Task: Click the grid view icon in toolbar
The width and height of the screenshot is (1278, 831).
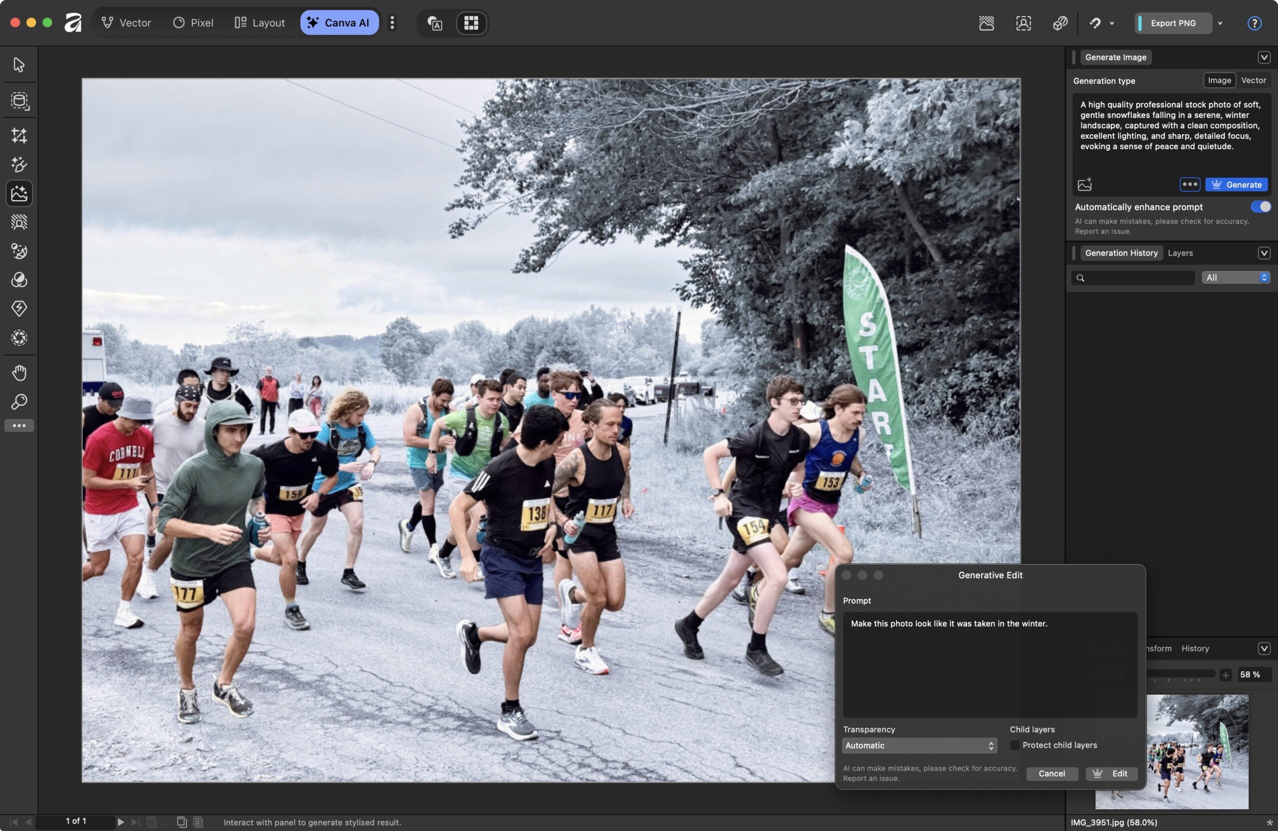Action: [x=471, y=22]
